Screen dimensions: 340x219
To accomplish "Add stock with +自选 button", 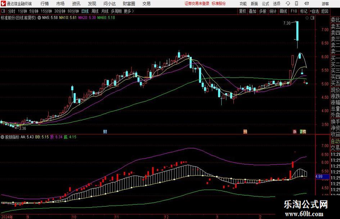I will point(314,11).
